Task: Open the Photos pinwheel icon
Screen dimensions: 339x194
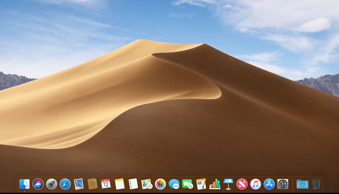Action: pos(161,184)
